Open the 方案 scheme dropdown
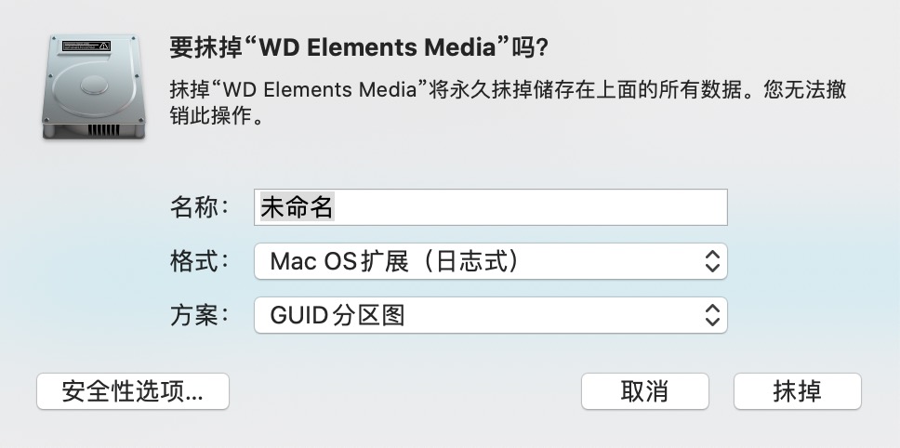 [490, 315]
